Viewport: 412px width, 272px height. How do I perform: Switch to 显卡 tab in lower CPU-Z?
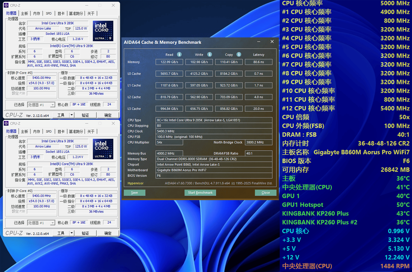(x=61, y=132)
